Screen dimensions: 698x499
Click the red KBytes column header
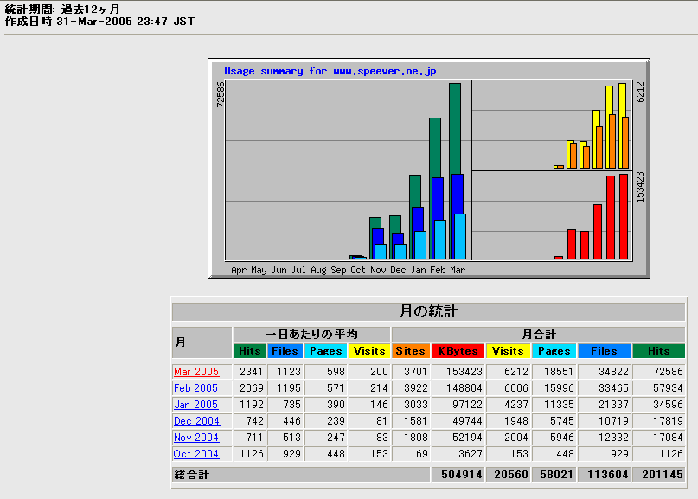[458, 351]
